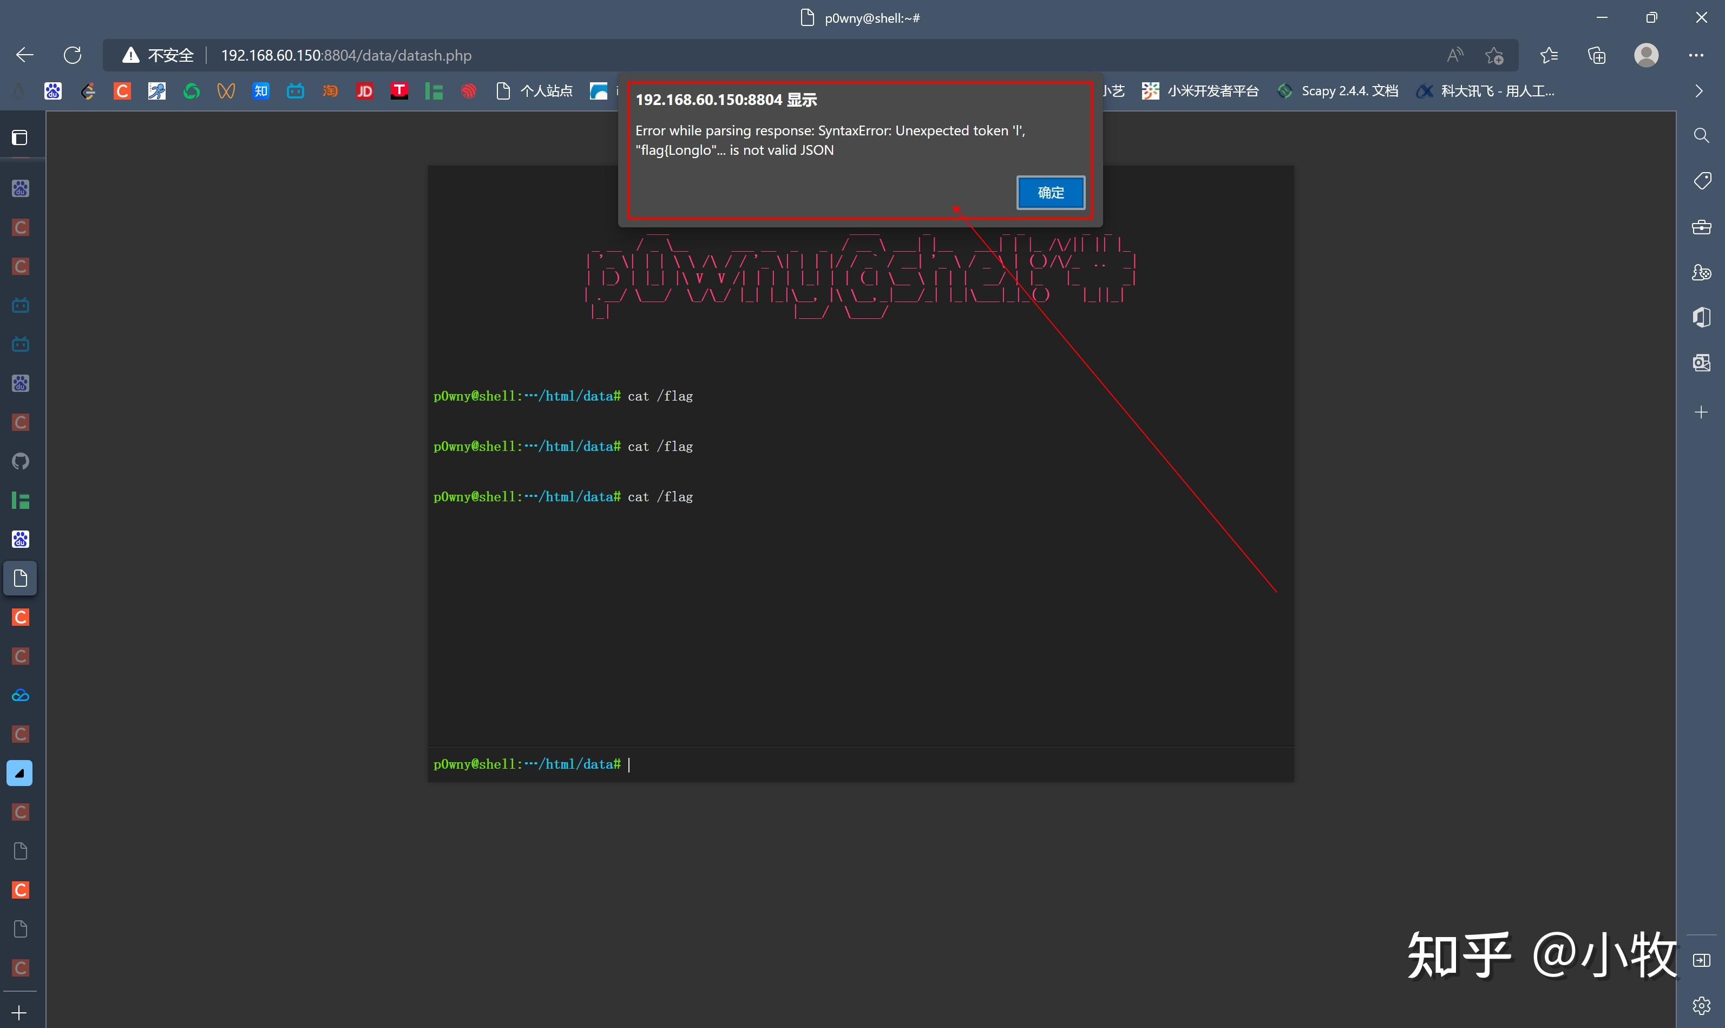The height and width of the screenshot is (1028, 1725).
Task: Refresh the current page
Action: click(x=73, y=55)
